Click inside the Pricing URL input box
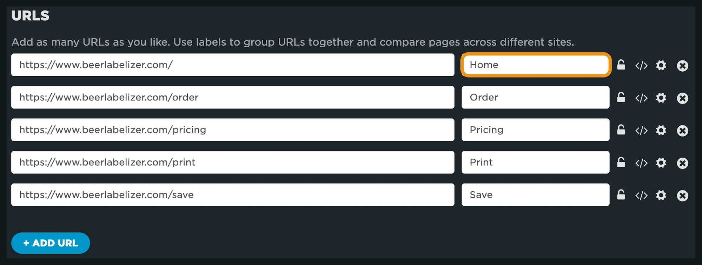 (233, 130)
